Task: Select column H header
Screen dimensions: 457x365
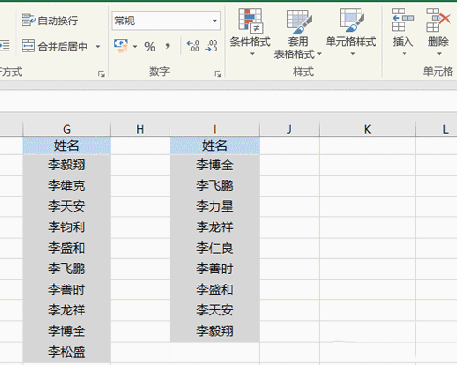Action: coord(140,129)
